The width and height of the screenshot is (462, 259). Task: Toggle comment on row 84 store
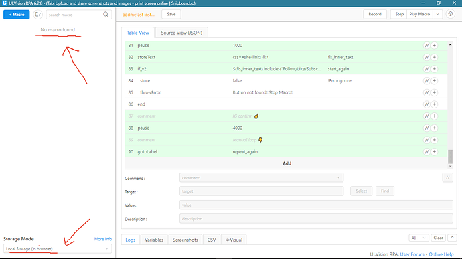pyautogui.click(x=427, y=81)
